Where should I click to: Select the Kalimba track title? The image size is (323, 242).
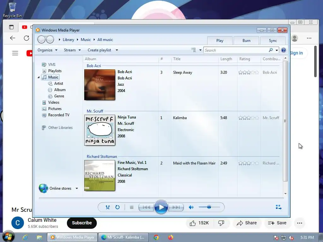coord(180,118)
